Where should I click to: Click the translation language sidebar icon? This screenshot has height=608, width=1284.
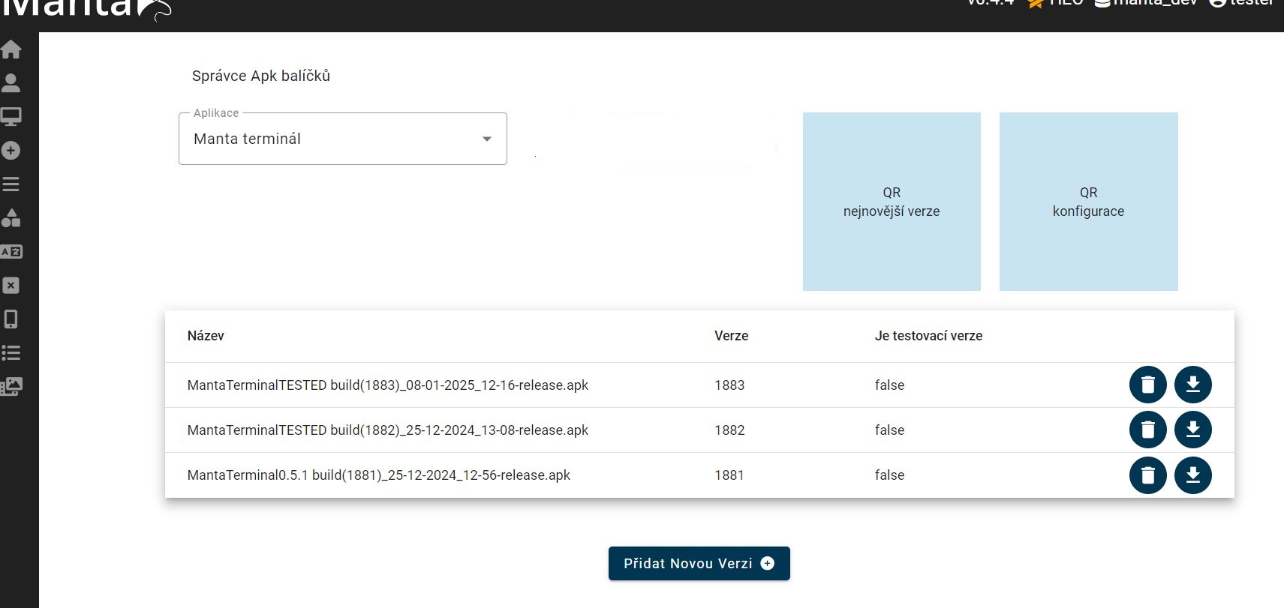click(11, 252)
